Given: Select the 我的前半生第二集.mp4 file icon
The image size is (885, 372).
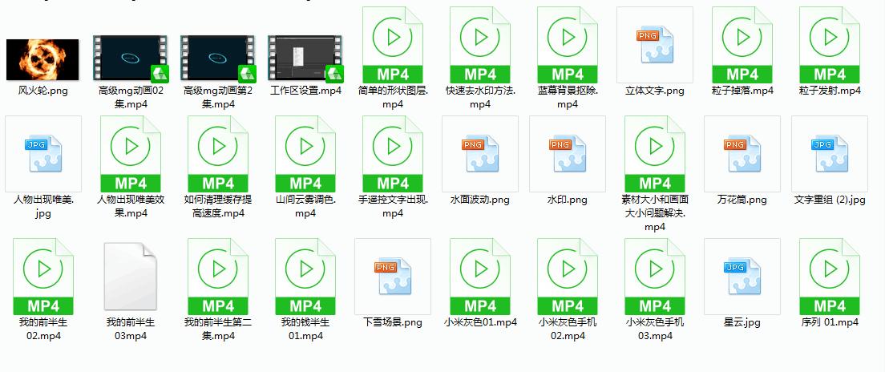Looking at the screenshot, I should pos(218,276).
